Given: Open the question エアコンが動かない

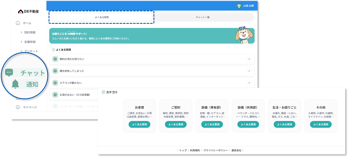Looking at the screenshot, I should (x=152, y=83).
